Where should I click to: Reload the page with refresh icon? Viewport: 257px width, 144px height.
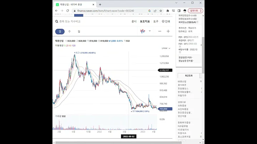(67, 11)
